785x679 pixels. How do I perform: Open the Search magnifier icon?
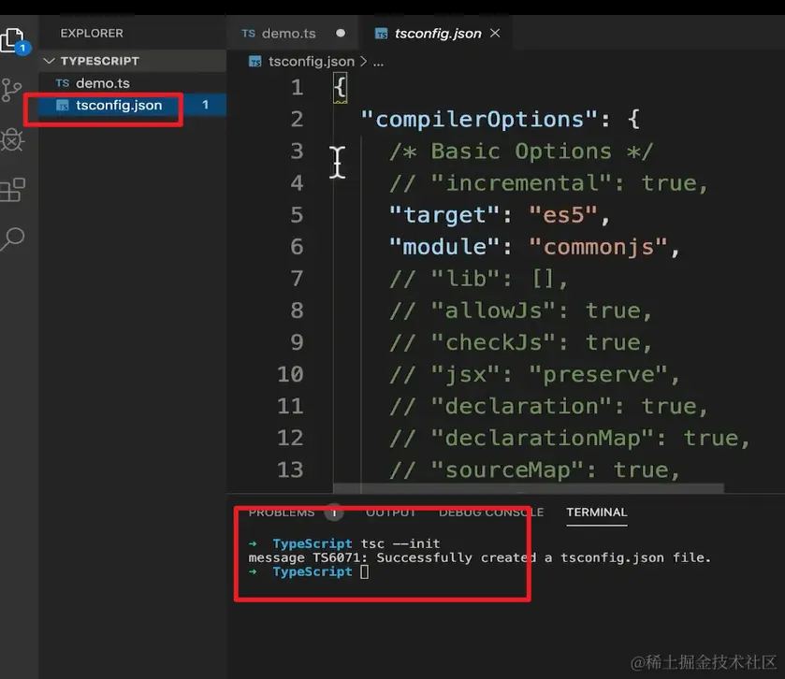pyautogui.click(x=12, y=238)
